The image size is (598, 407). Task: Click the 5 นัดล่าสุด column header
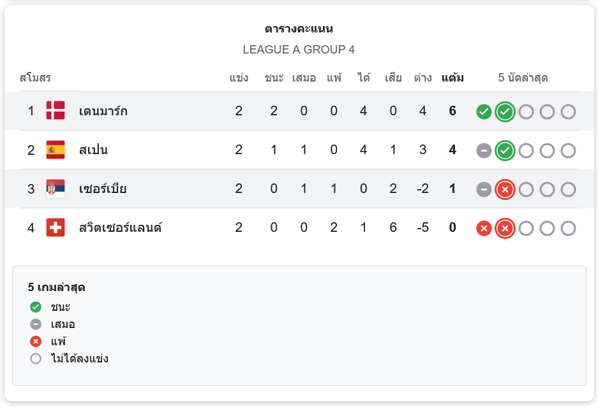pyautogui.click(x=523, y=78)
